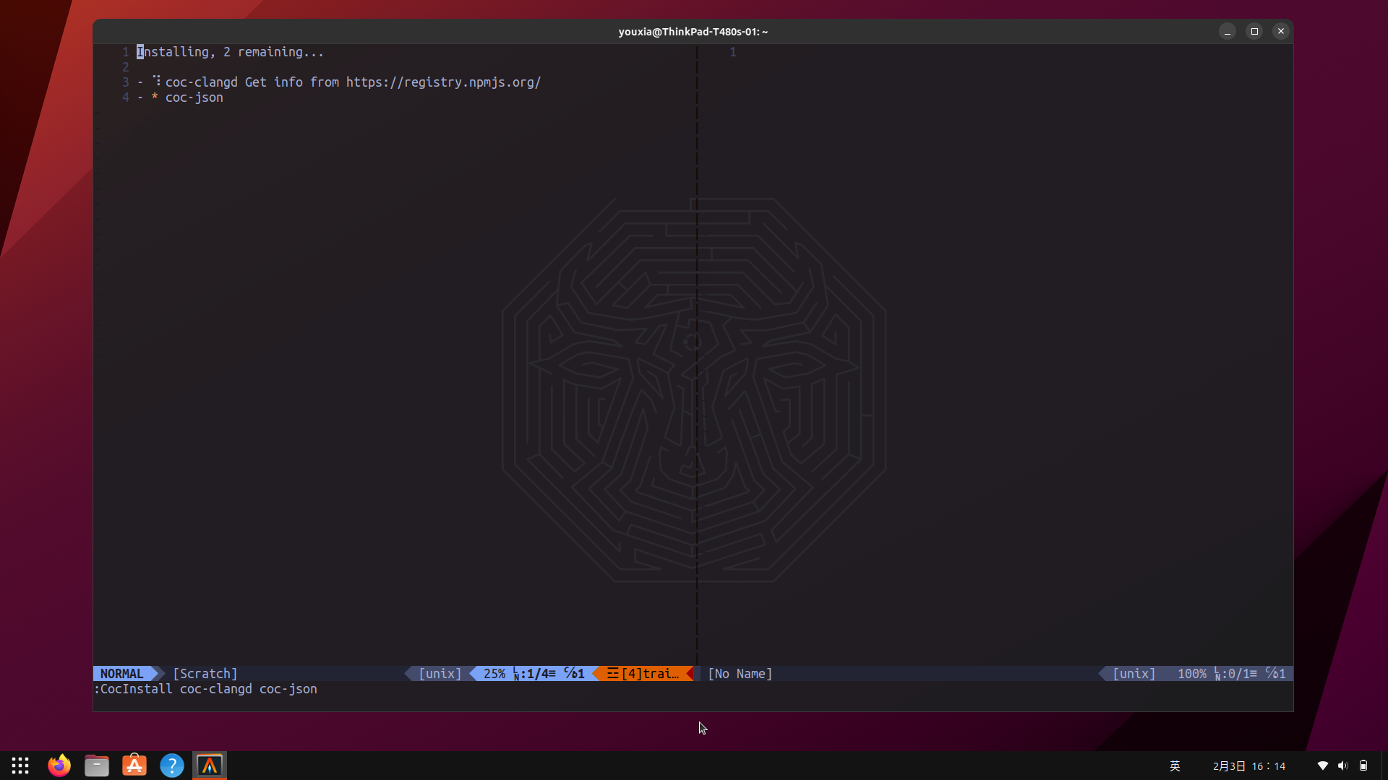Open the date and time calendar menu

pyautogui.click(x=1248, y=766)
